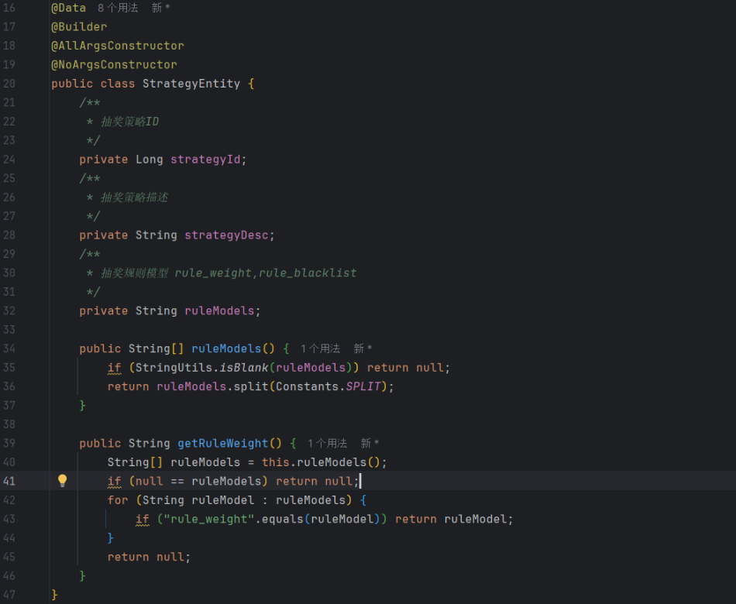Click line number 34 in the gutter

tap(9, 348)
